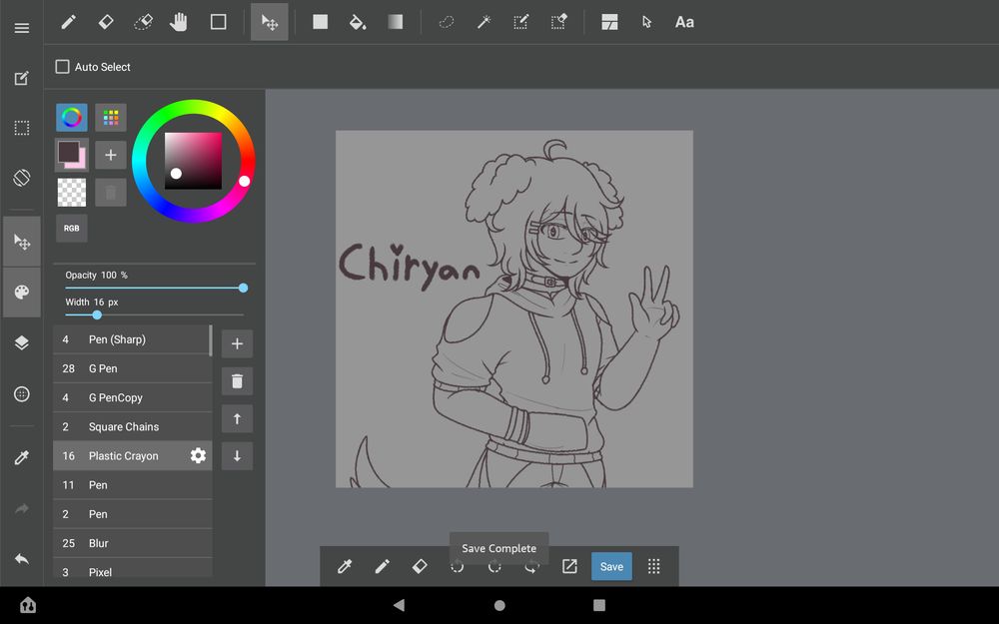Click the eraser icon in bottom toolbar
Image resolution: width=999 pixels, height=624 pixels.
420,566
